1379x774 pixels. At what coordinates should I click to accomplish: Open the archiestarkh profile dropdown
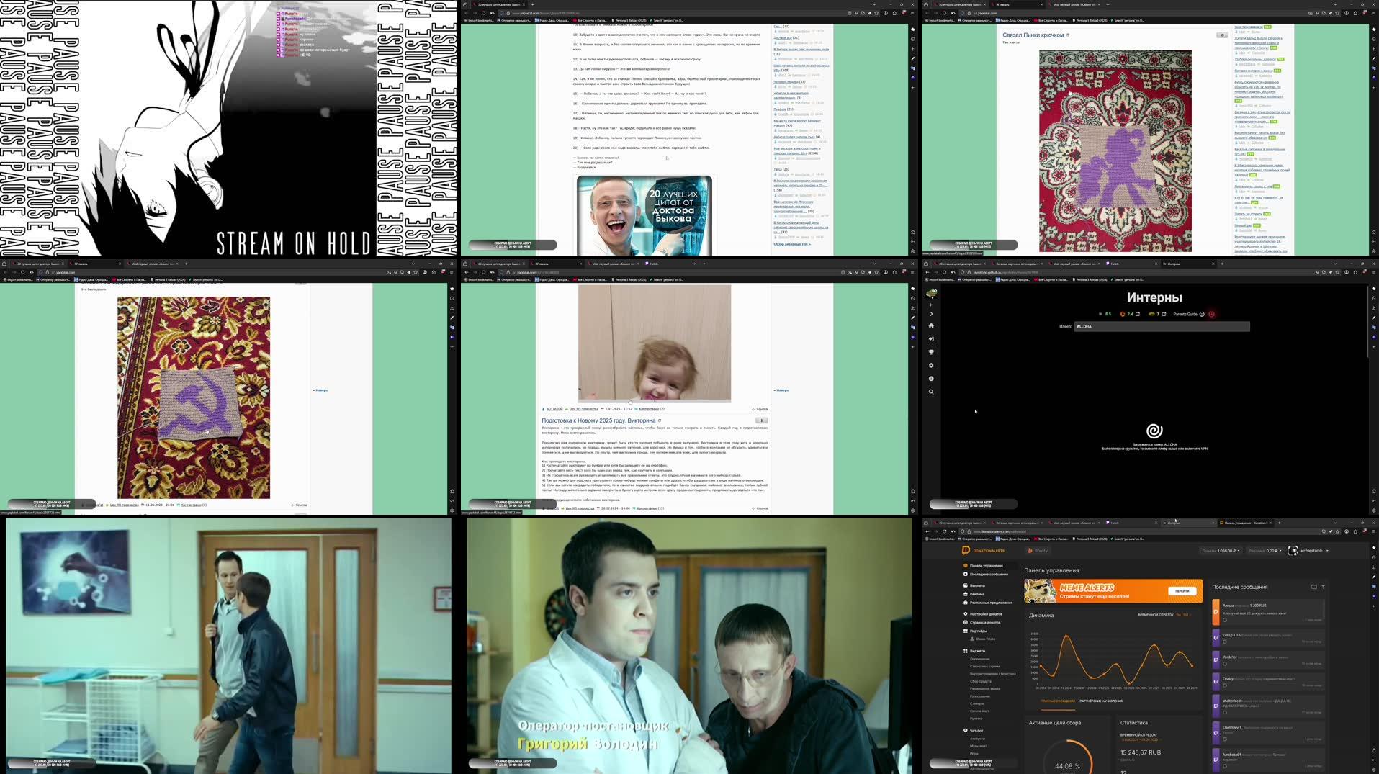point(1309,551)
